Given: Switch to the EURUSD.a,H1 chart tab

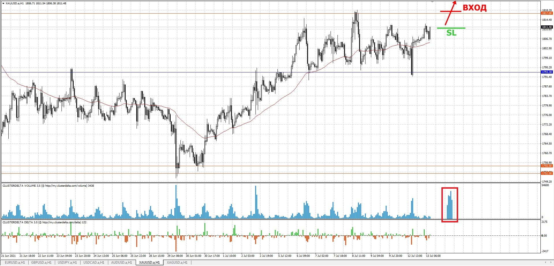Looking at the screenshot, I should pyautogui.click(x=15, y=263).
